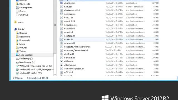
Task: Click the Pictures folder icon
Action: pyautogui.click(x=17, y=47)
